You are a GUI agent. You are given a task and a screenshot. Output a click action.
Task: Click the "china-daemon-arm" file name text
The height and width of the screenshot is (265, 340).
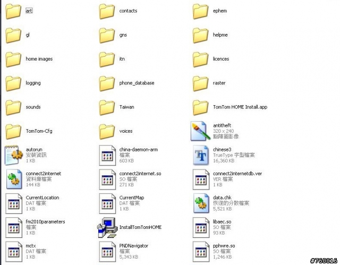139,150
